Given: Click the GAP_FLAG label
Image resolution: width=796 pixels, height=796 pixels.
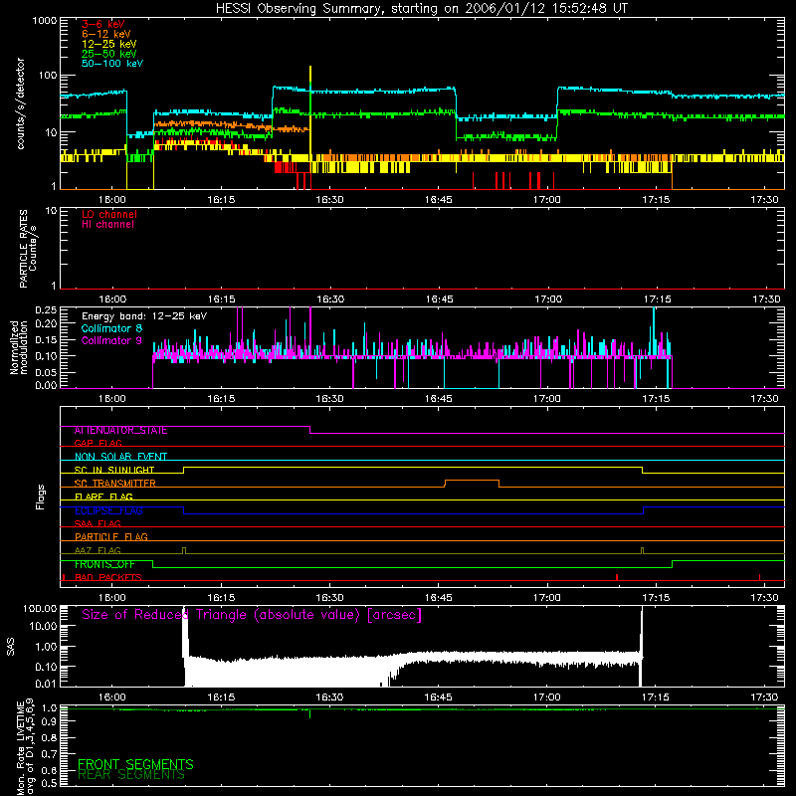Looking at the screenshot, I should pyautogui.click(x=98, y=443).
